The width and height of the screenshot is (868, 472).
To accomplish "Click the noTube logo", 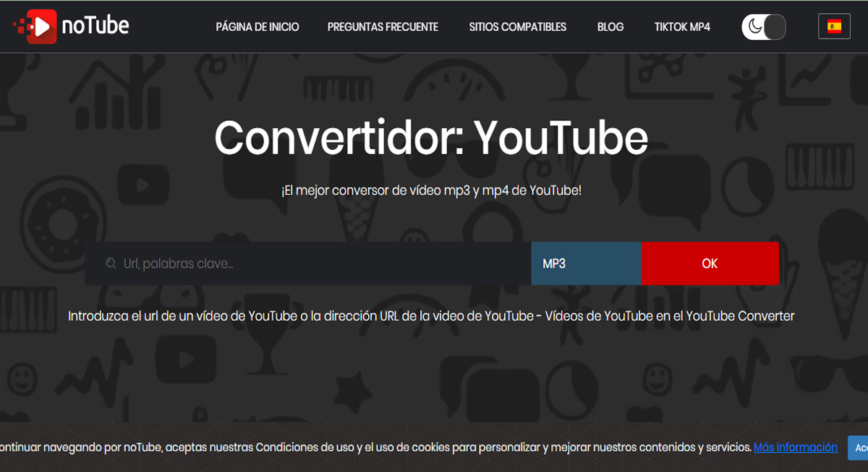I will coord(71,27).
